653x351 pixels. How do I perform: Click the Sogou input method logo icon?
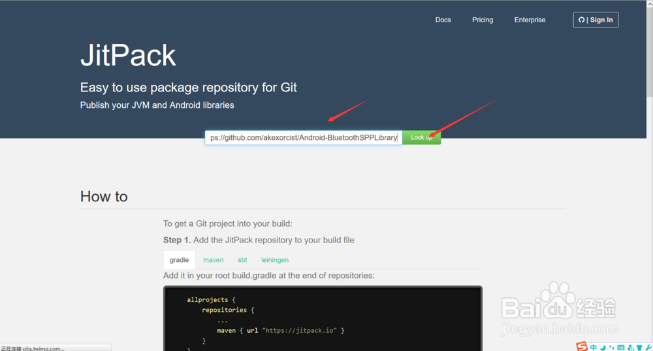pyautogui.click(x=582, y=346)
